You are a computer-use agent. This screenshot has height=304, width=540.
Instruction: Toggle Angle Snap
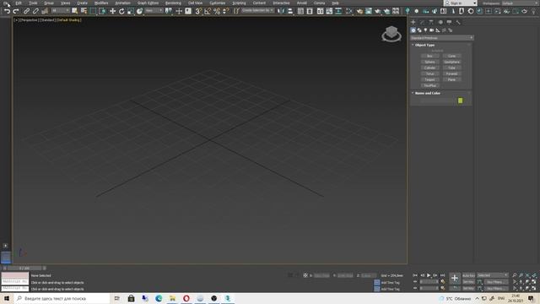[208, 11]
